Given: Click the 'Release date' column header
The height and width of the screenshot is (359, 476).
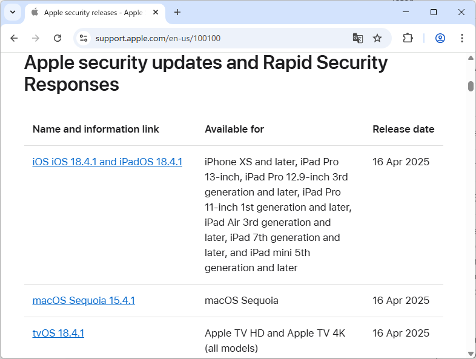Looking at the screenshot, I should coord(403,130).
